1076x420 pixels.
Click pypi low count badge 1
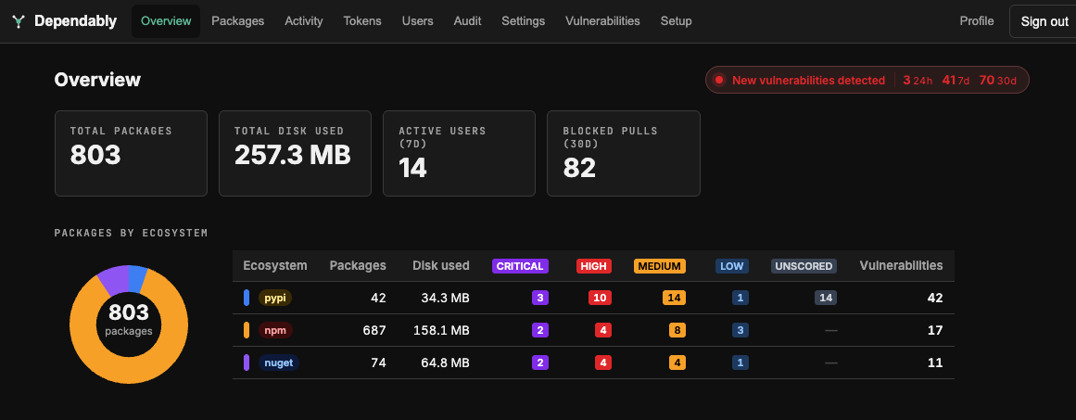741,298
